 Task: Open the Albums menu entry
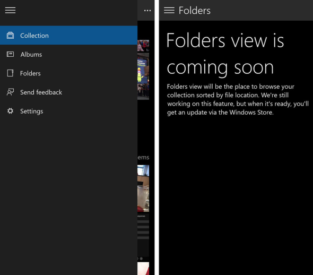(68, 54)
